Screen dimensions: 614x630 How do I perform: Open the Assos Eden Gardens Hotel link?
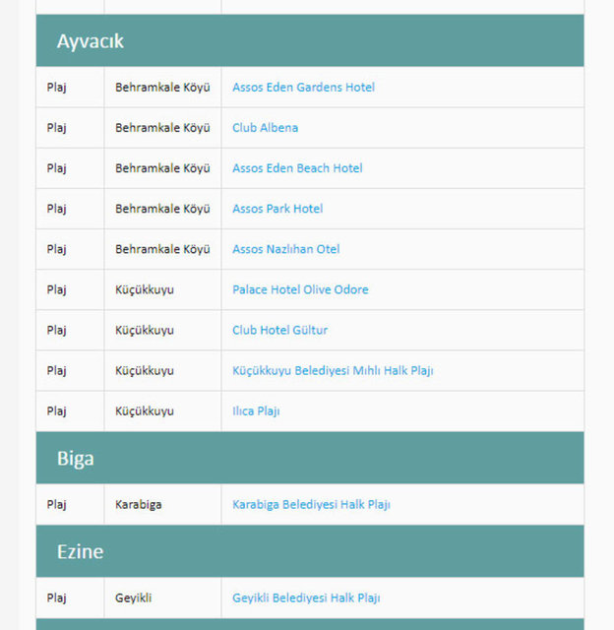(x=303, y=88)
